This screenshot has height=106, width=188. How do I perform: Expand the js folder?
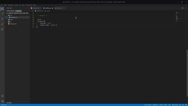pyautogui.click(x=17, y=22)
